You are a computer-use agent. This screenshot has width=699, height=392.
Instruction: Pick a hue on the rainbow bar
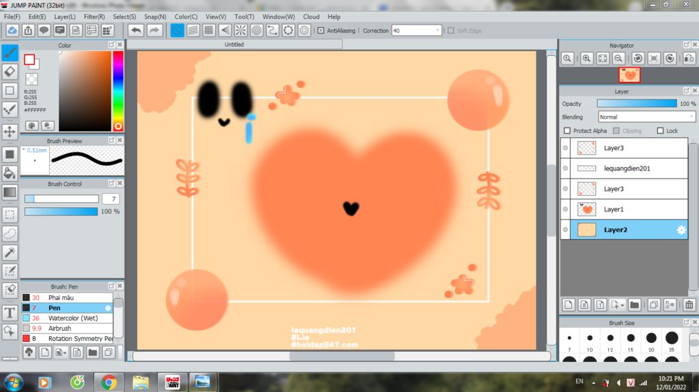[118, 91]
